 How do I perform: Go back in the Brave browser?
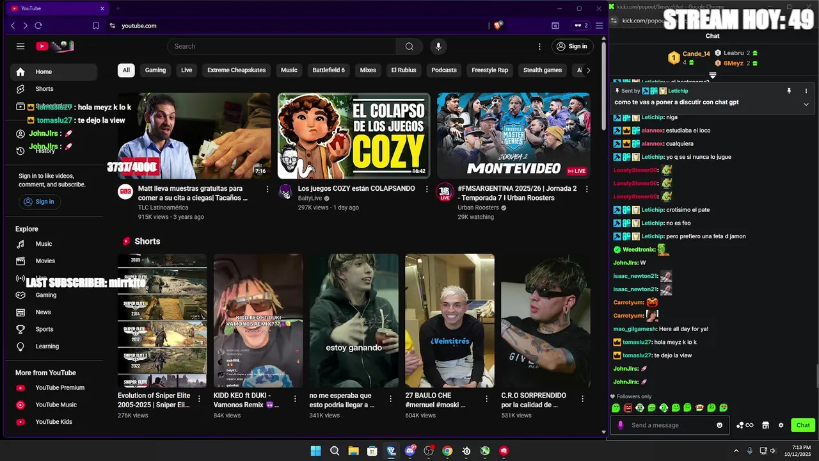point(13,26)
